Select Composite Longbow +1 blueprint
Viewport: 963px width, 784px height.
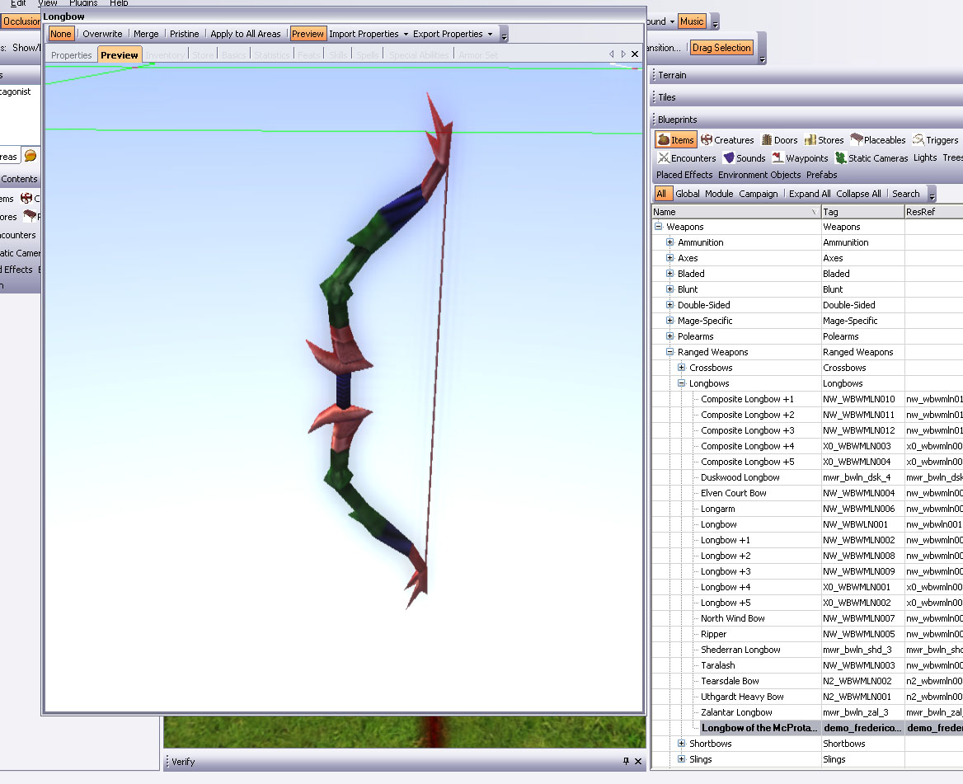[747, 399]
